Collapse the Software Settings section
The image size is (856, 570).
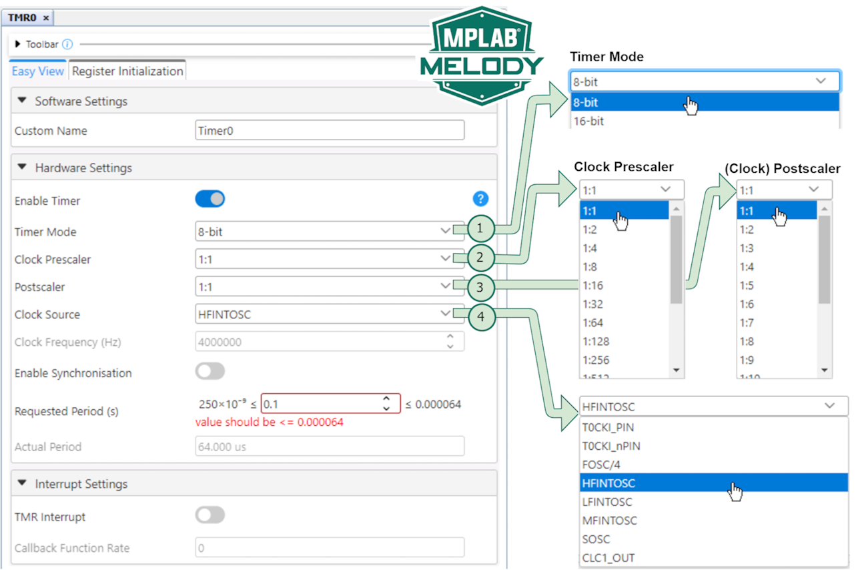pyautogui.click(x=22, y=101)
